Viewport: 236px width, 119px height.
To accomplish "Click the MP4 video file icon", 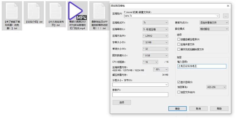I will point(77,16).
